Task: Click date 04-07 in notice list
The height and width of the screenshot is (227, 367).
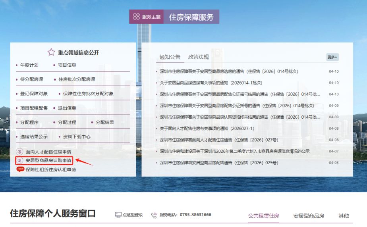Action: [x=334, y=151]
